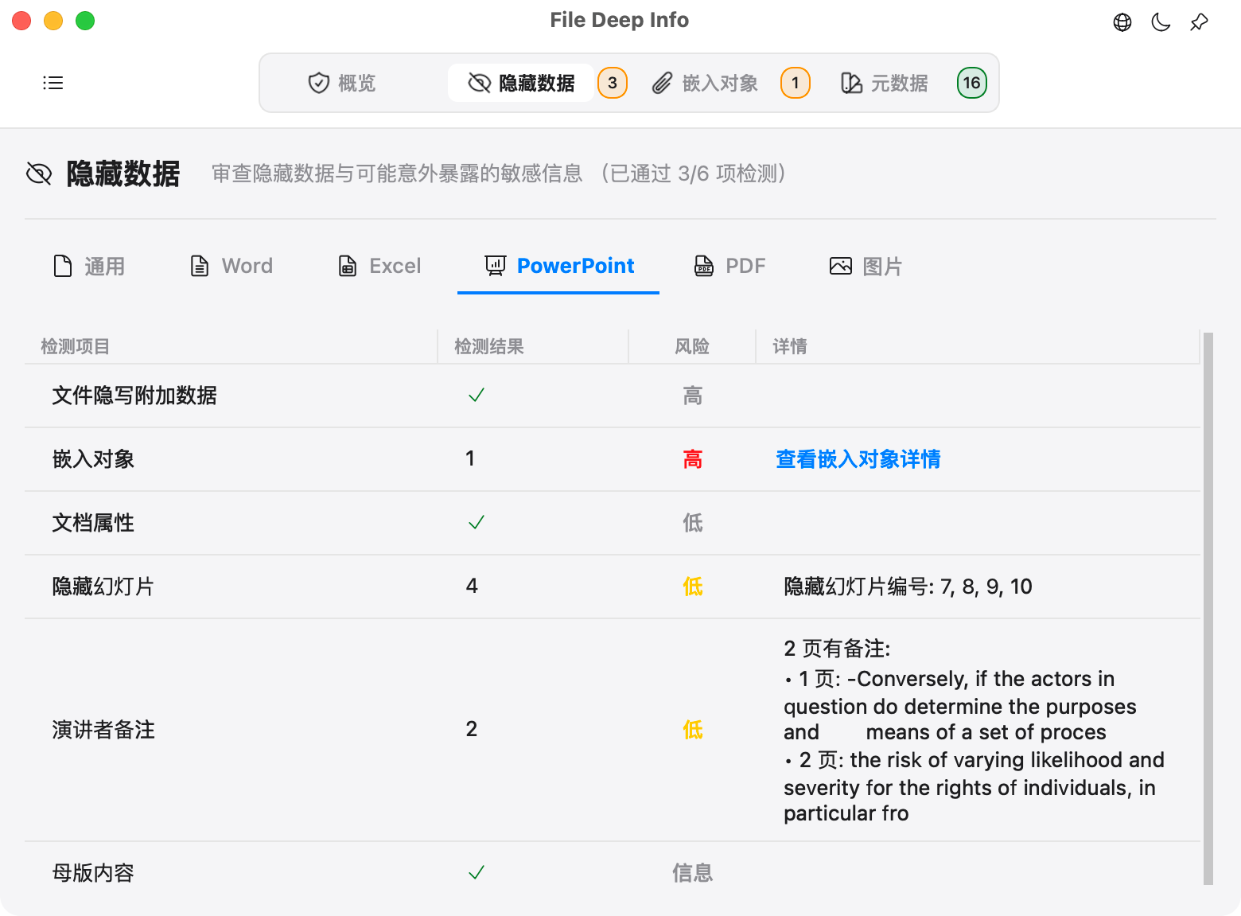Open the 查看嵌入对象详情 link
1241x916 pixels.
coord(858,459)
